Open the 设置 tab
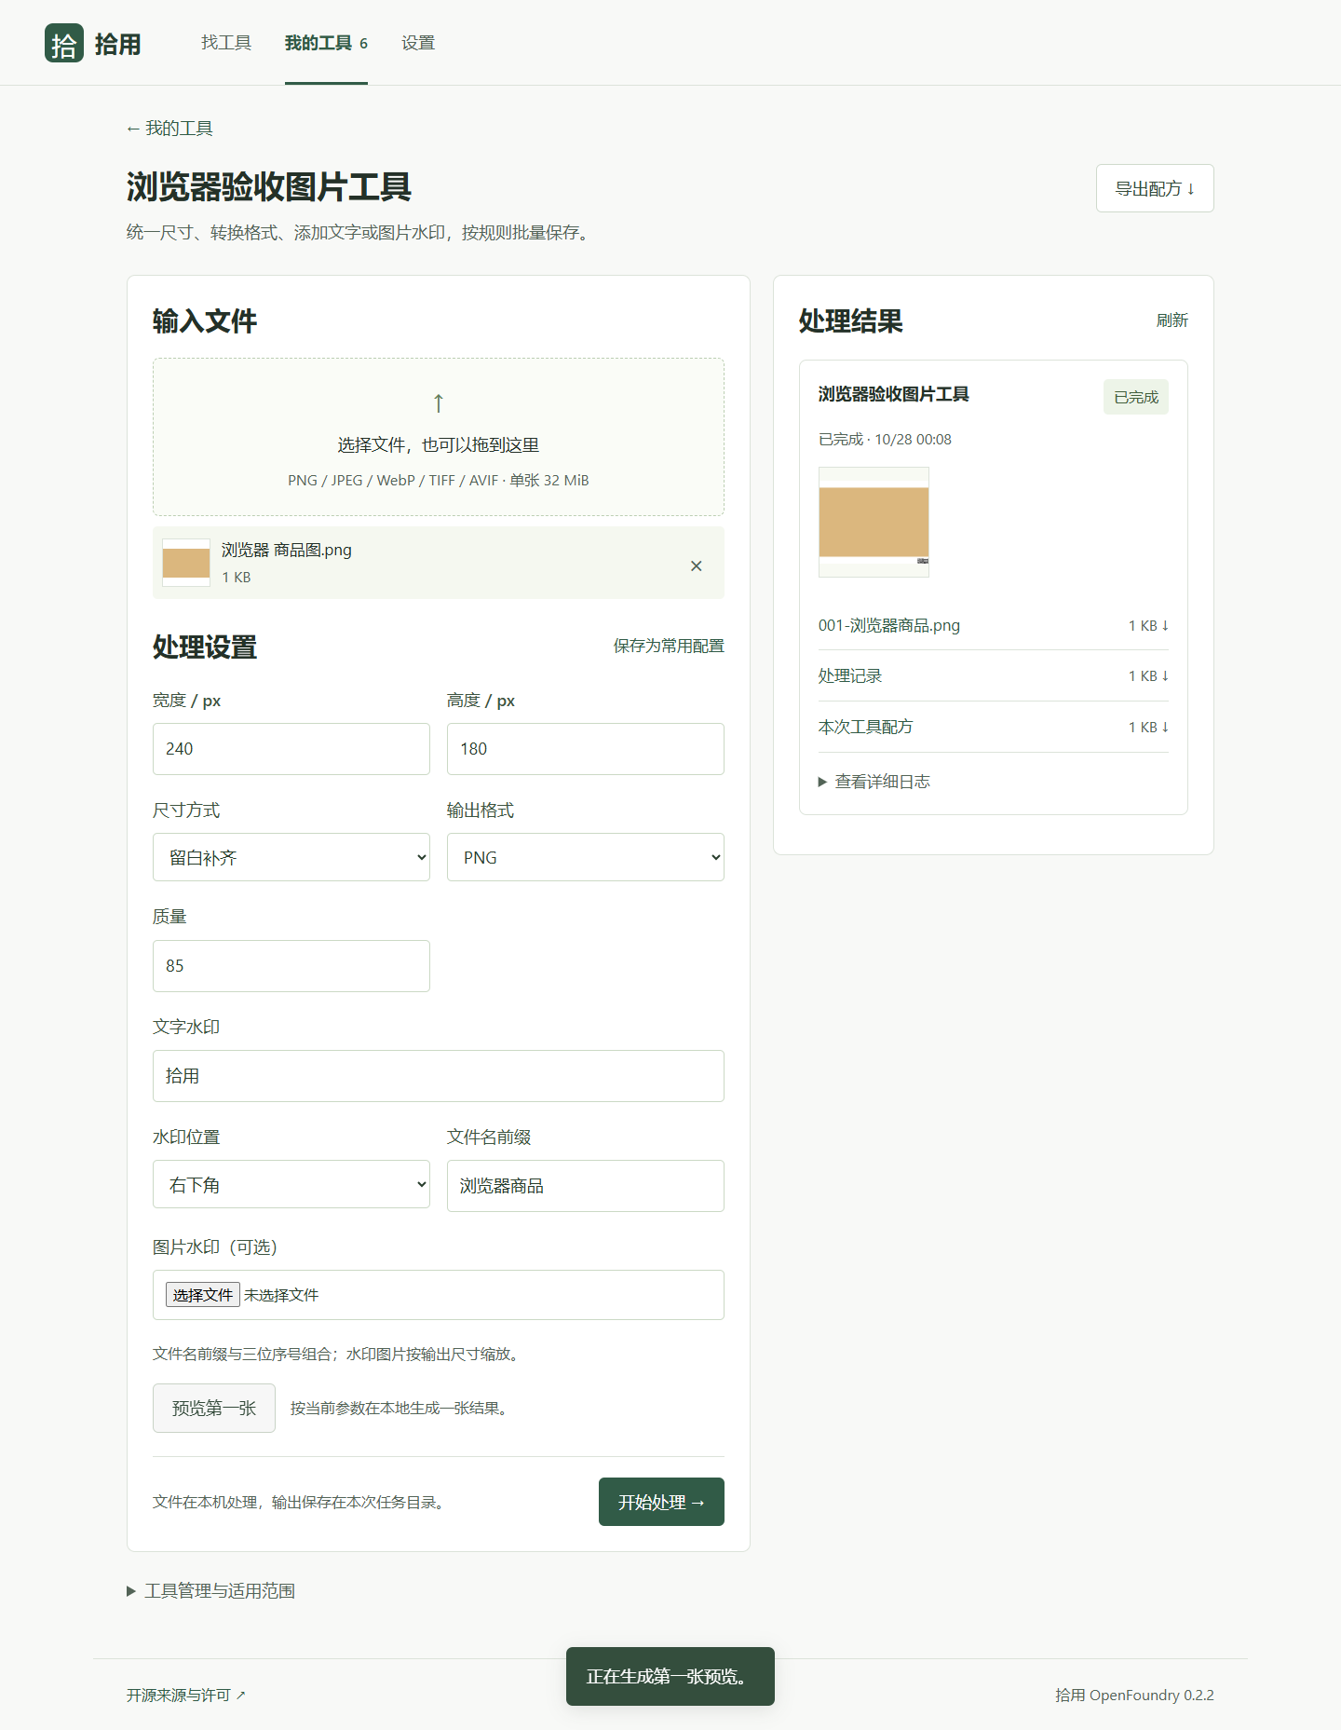The image size is (1341, 1730). coord(418,43)
